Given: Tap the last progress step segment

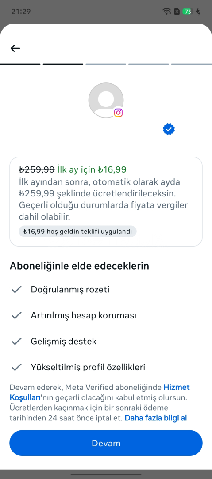Looking at the screenshot, I should (x=192, y=64).
